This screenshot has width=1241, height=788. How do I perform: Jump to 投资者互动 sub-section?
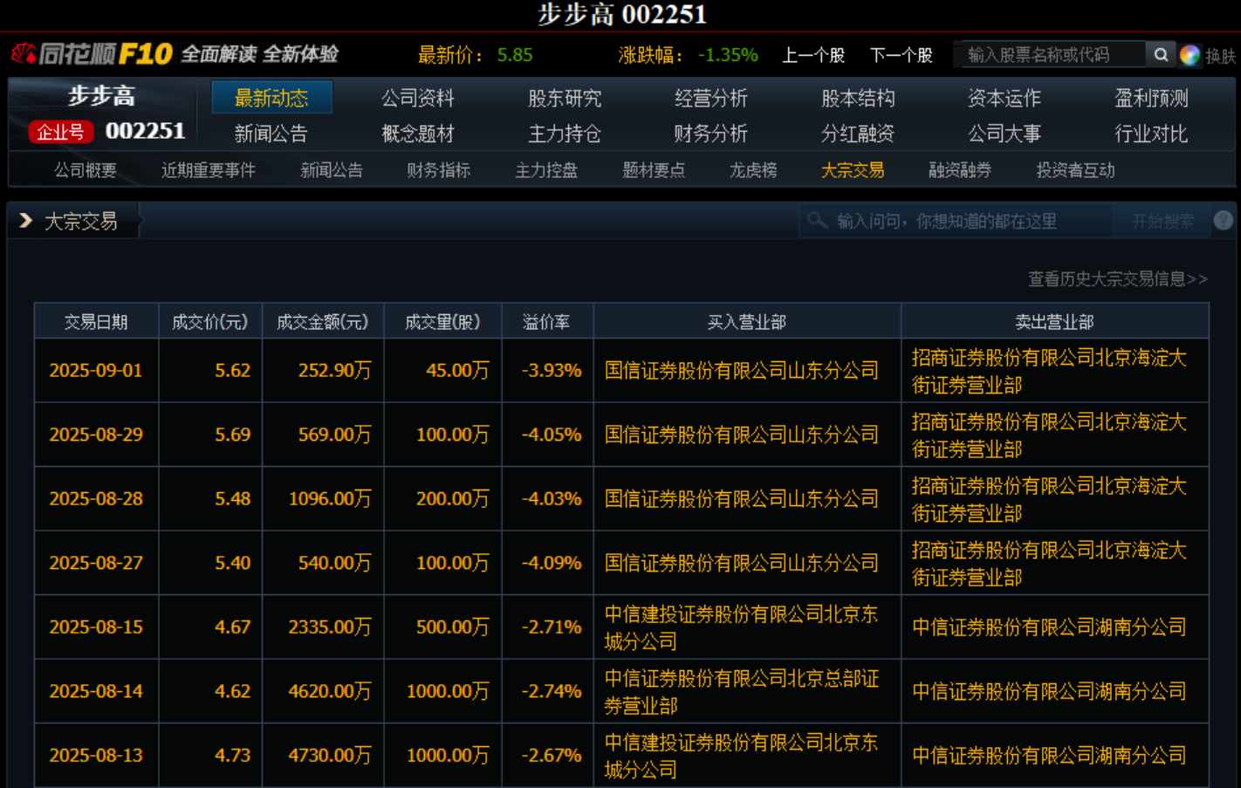coord(1075,170)
